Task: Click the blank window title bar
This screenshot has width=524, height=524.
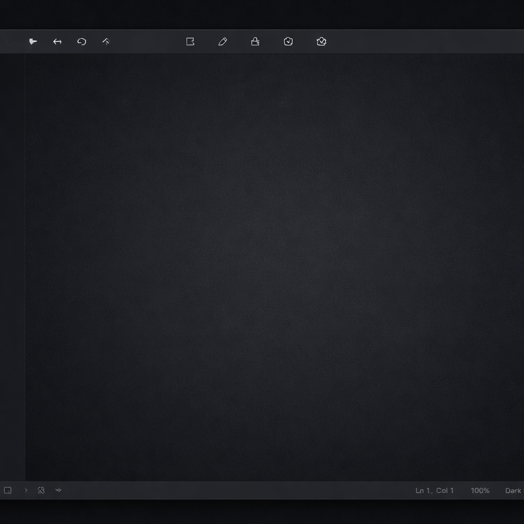Action: coord(262,14)
